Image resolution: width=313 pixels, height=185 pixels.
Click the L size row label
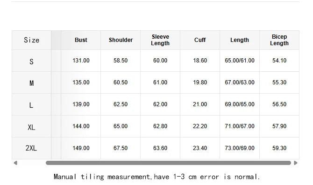(32, 105)
